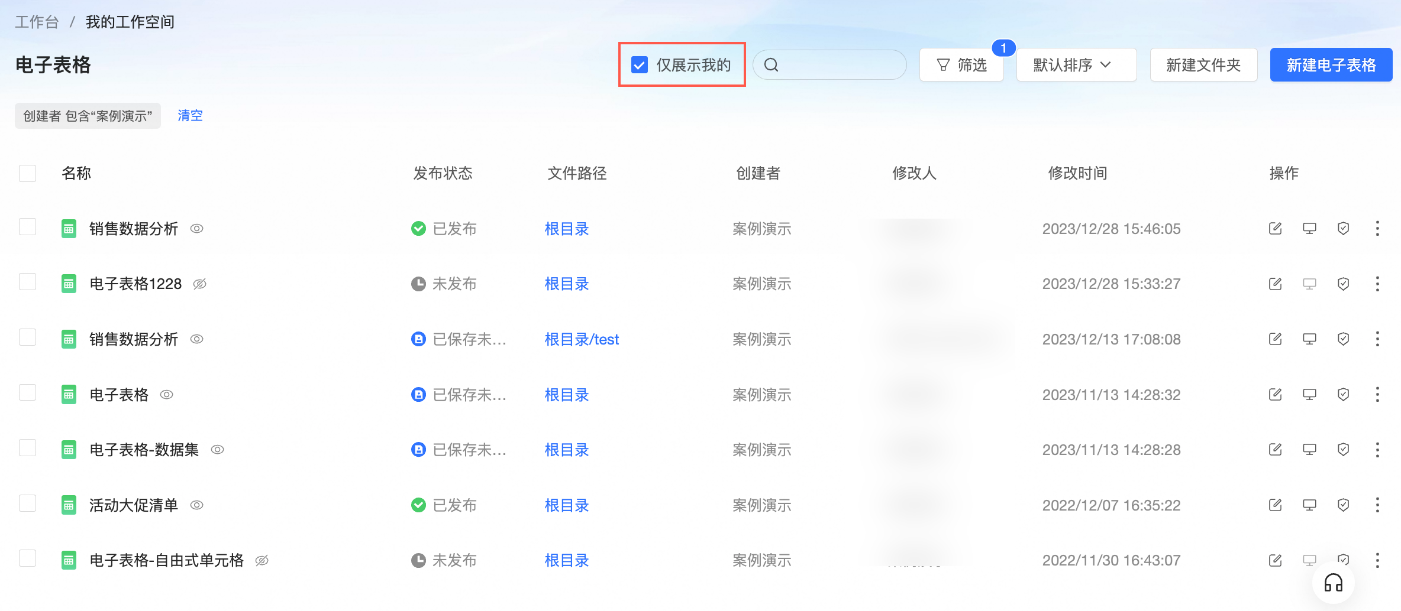Click the 发布状态 column header
Viewport: 1401px width, 611px height.
click(443, 173)
